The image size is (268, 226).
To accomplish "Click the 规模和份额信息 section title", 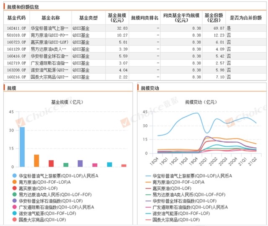I will [x=23, y=7].
